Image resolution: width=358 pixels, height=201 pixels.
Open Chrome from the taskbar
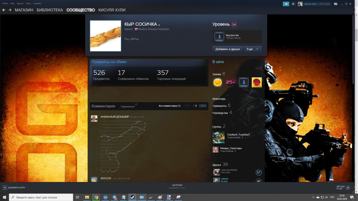click(x=96, y=197)
